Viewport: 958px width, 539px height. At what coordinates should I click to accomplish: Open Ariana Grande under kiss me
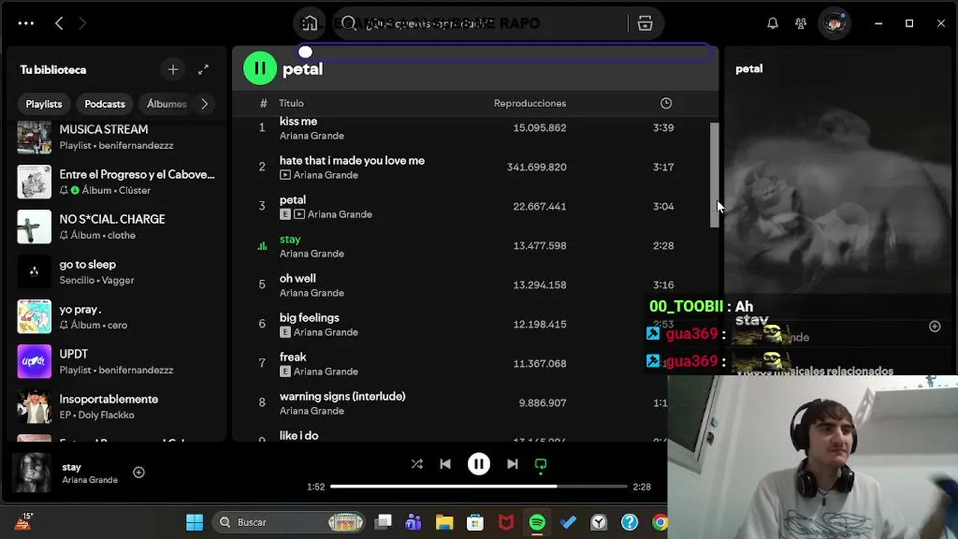(311, 135)
